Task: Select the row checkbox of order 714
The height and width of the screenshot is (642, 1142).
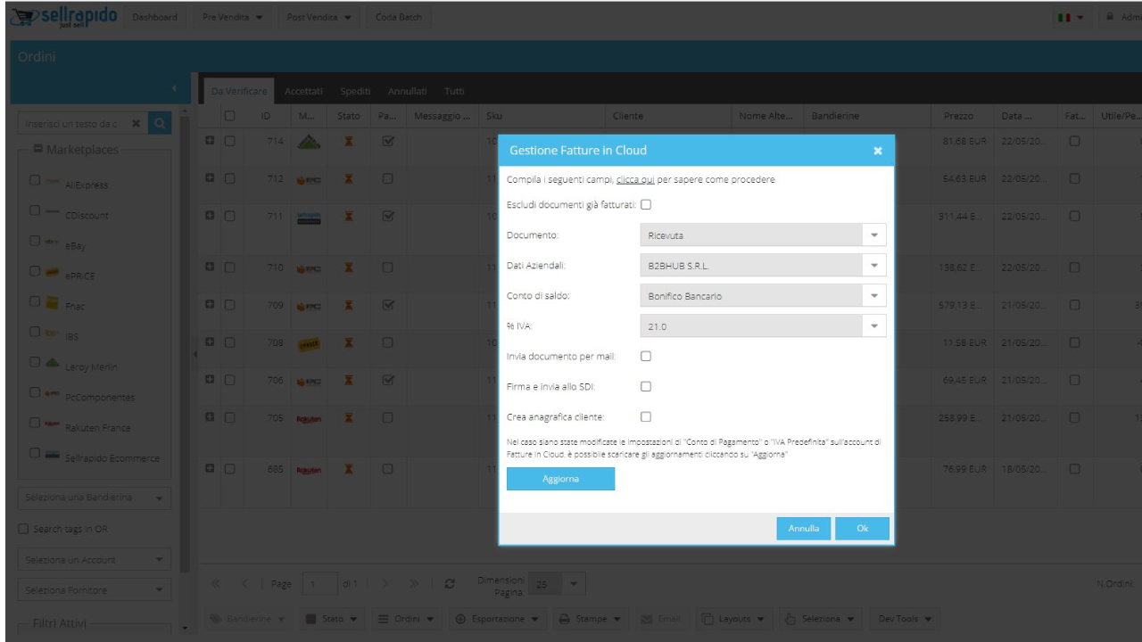Action: 229,140
